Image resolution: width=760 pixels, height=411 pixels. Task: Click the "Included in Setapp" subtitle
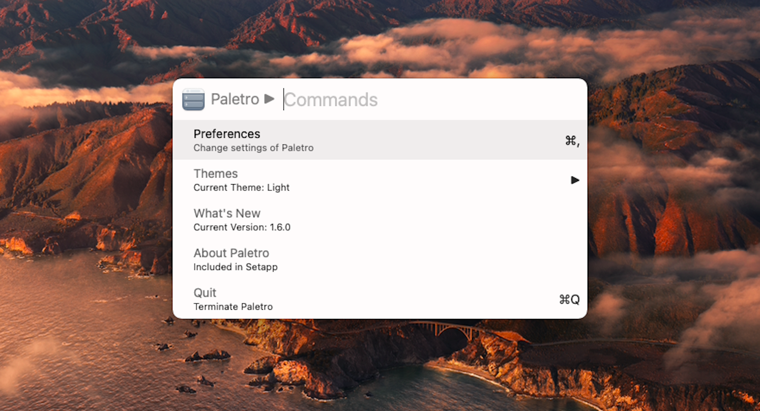coord(236,267)
